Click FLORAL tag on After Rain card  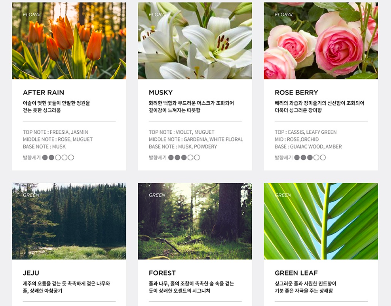[32, 14]
